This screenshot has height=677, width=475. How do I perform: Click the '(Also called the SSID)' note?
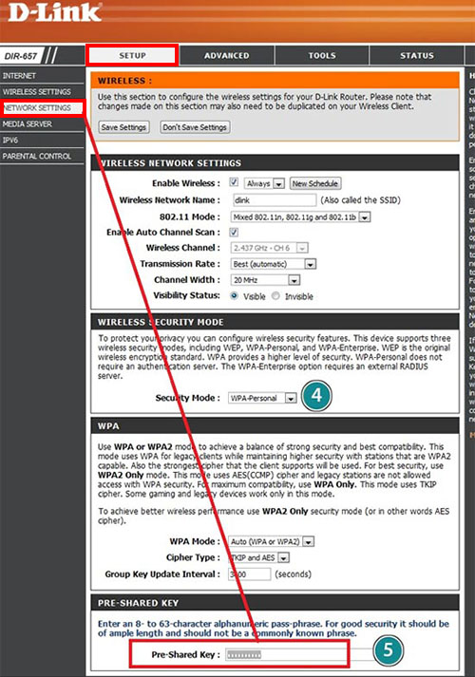(x=361, y=200)
